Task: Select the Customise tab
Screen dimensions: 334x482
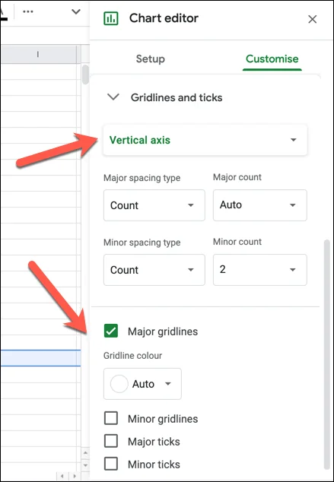Action: coord(272,59)
